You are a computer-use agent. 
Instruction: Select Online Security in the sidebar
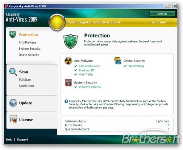29,55
